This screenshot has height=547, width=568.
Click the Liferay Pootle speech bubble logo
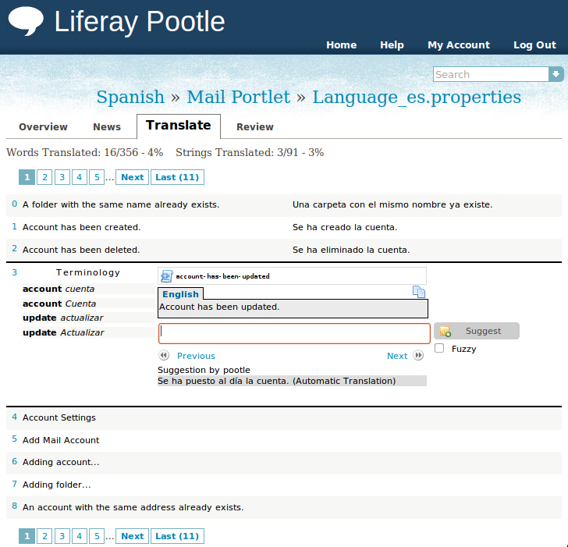26,21
